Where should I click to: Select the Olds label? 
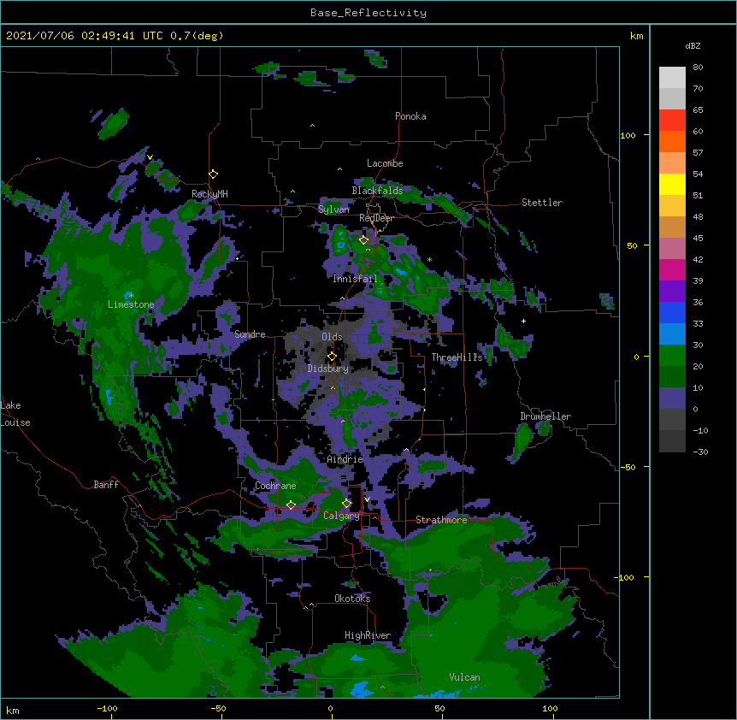pos(332,337)
